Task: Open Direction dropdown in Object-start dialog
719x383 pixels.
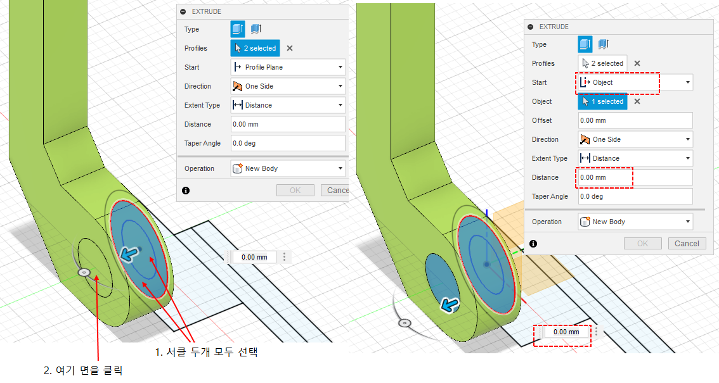Action: tap(635, 139)
